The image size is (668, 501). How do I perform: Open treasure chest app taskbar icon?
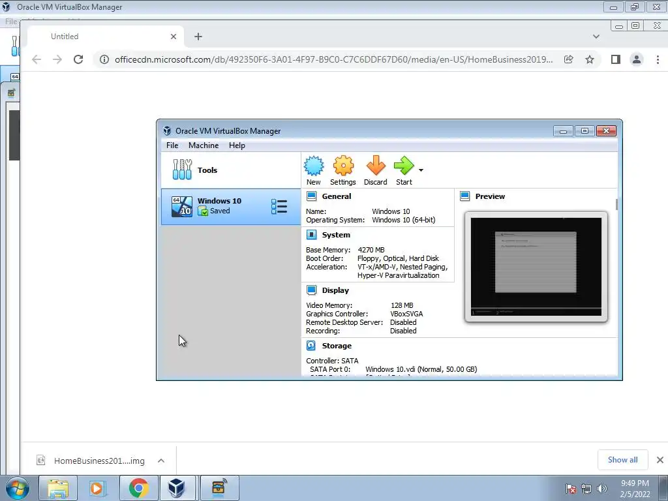click(219, 488)
